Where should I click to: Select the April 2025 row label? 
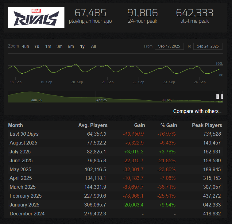coord(21,178)
